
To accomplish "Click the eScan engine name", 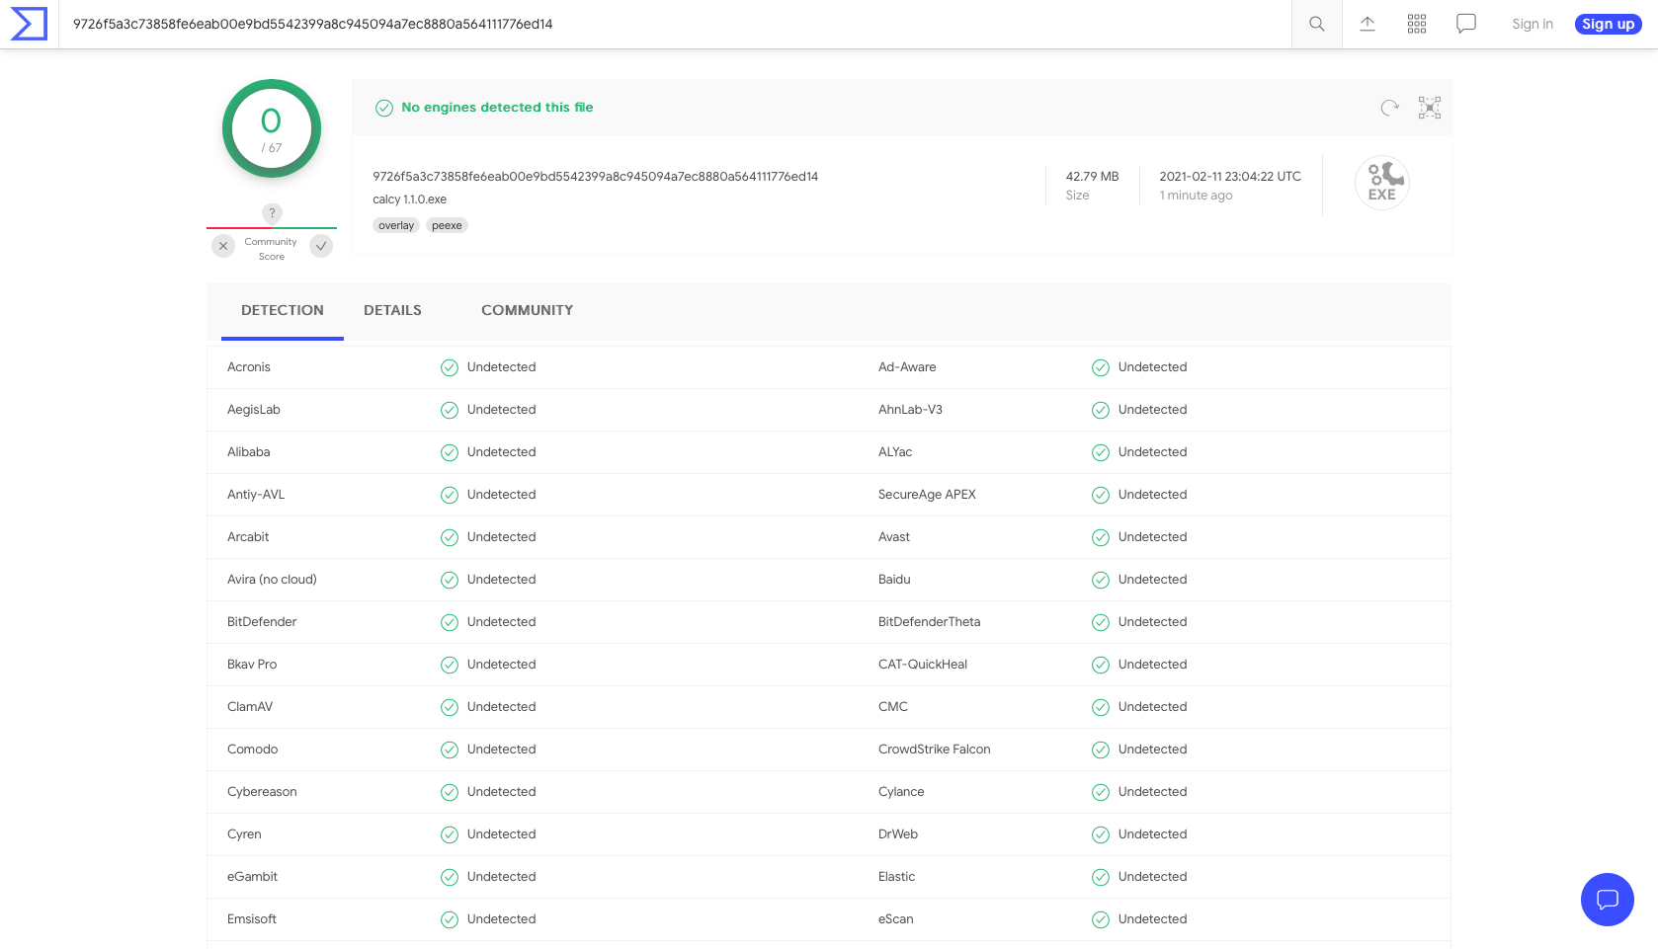I will [x=896, y=919].
